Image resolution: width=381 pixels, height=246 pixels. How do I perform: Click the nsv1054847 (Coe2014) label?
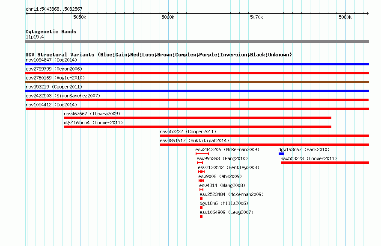click(x=51, y=60)
